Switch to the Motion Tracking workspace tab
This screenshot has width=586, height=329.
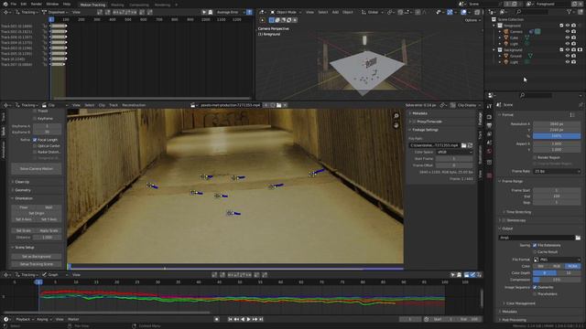click(92, 5)
